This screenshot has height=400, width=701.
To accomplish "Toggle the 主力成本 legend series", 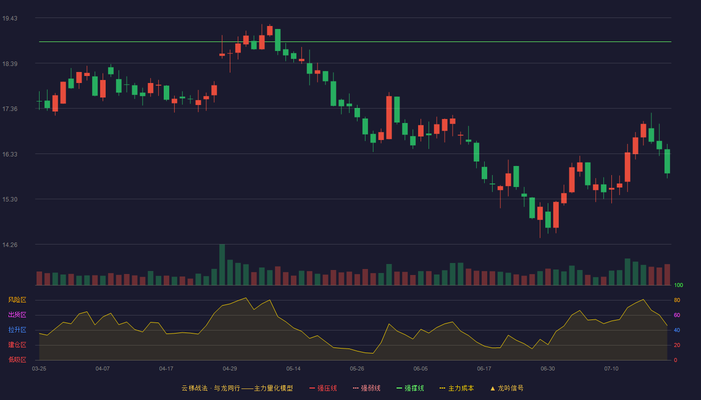I will (x=457, y=388).
